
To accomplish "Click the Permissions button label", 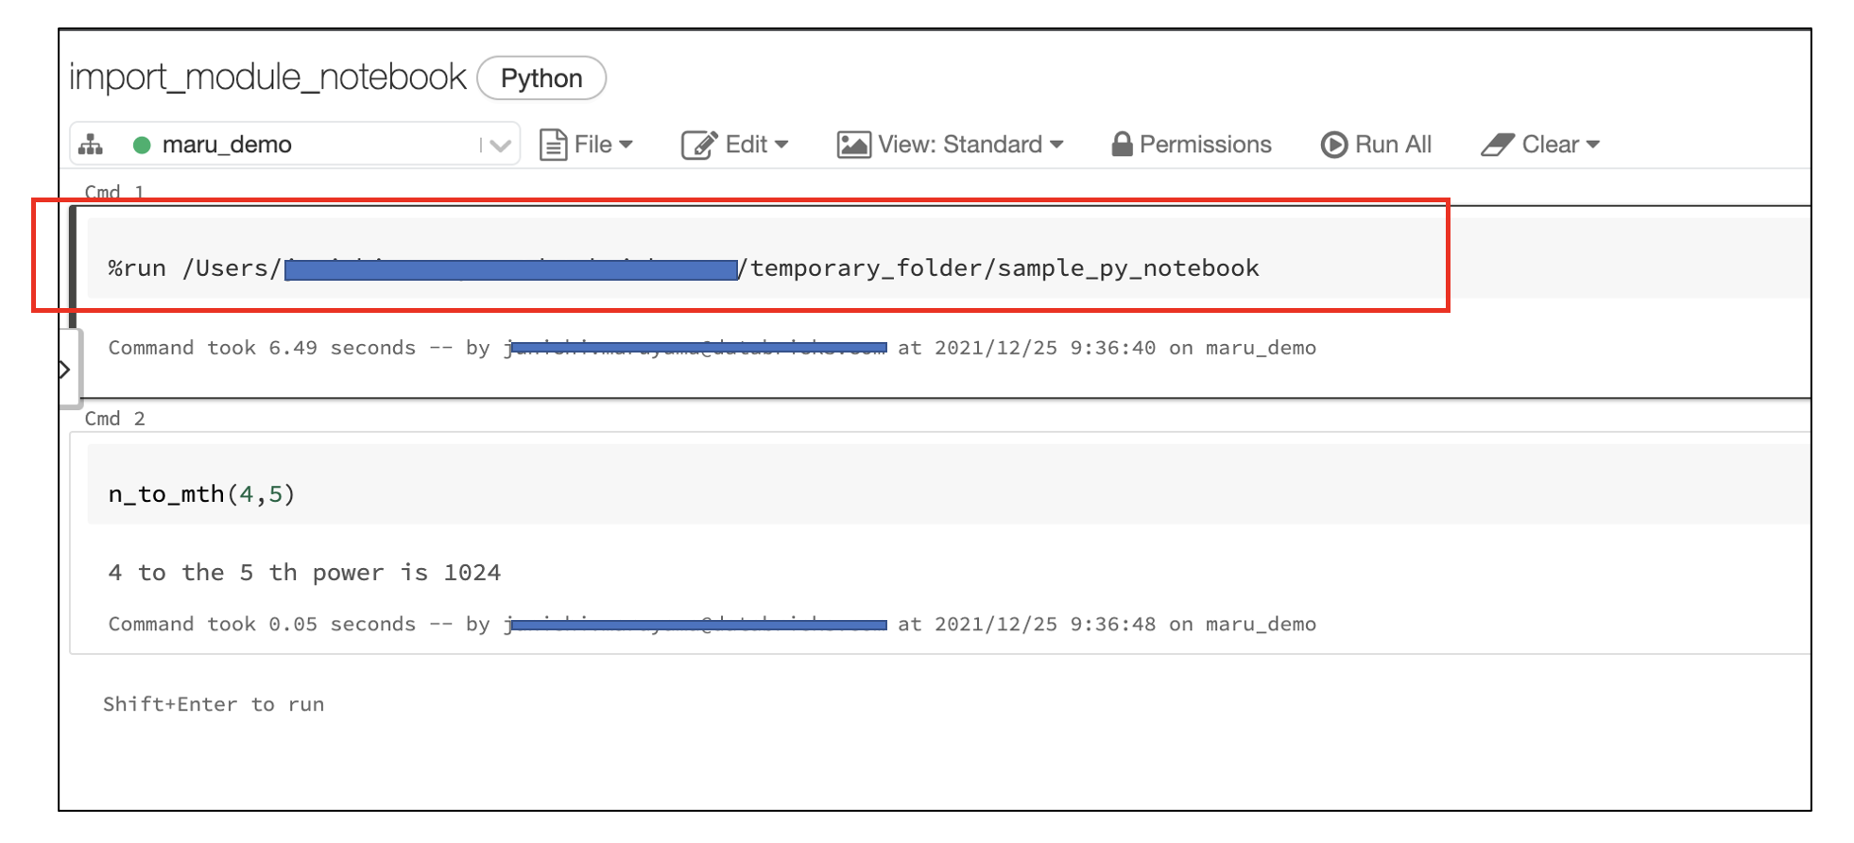I will [1205, 145].
